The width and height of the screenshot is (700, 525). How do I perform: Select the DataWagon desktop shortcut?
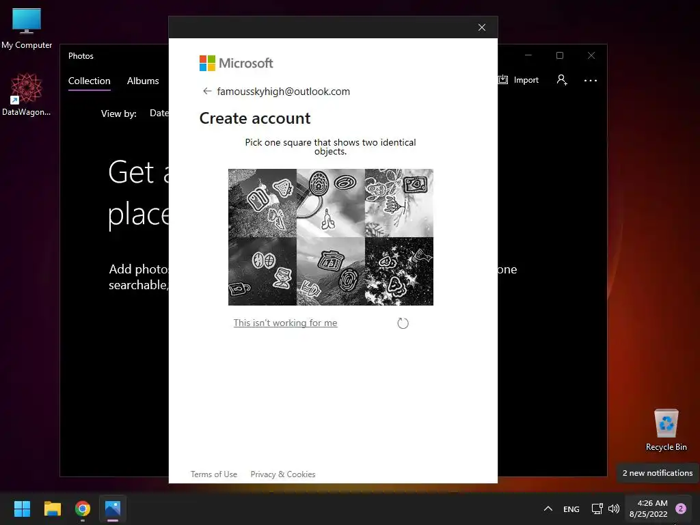[27, 94]
